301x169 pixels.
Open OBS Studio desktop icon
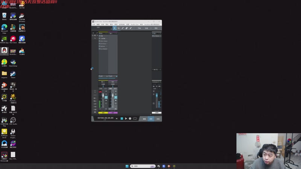pos(13,121)
